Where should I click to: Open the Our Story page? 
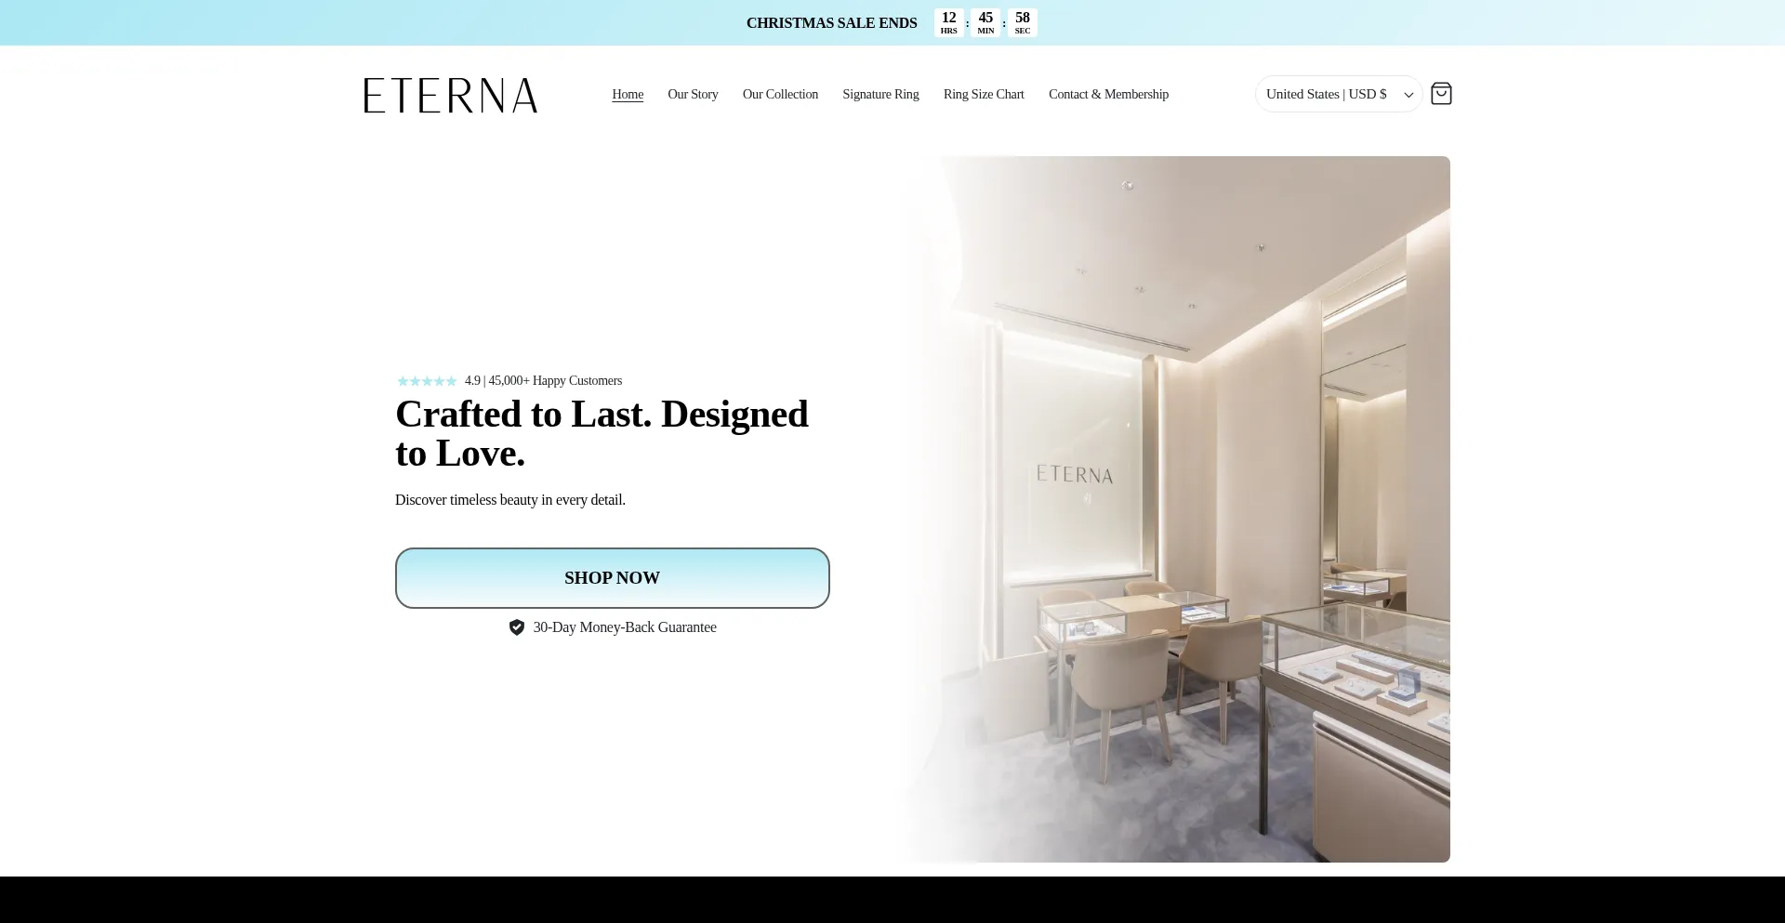pyautogui.click(x=693, y=94)
